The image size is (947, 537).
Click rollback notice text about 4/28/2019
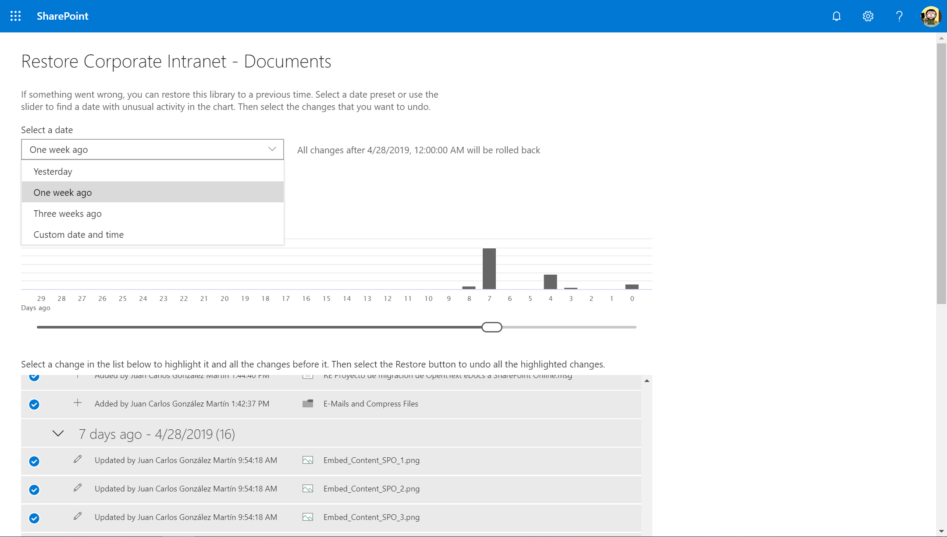coord(419,150)
